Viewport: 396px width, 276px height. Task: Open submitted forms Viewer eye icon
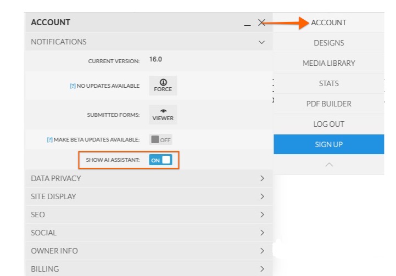(163, 111)
